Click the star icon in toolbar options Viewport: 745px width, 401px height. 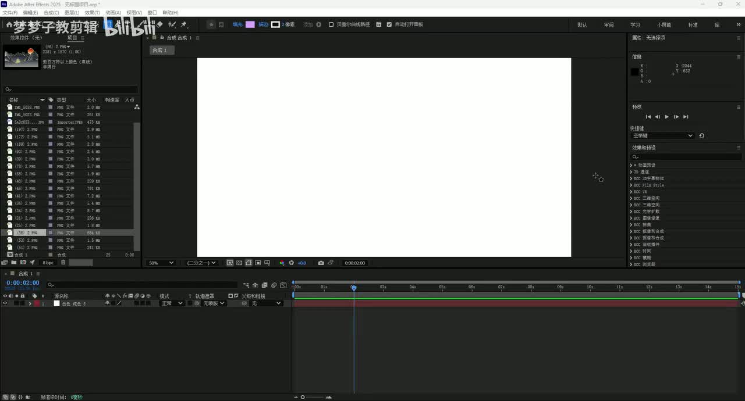[212, 24]
